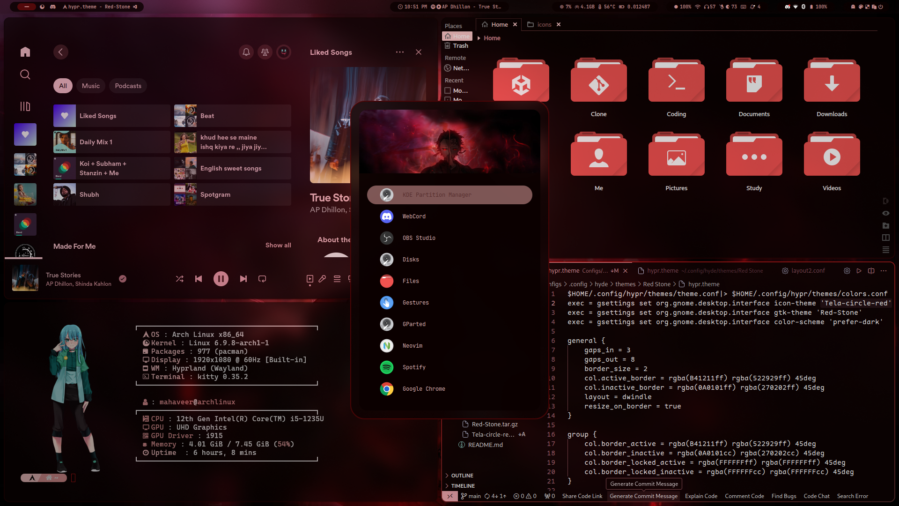Toggle shuffle mode in Spotify

pyautogui.click(x=180, y=279)
